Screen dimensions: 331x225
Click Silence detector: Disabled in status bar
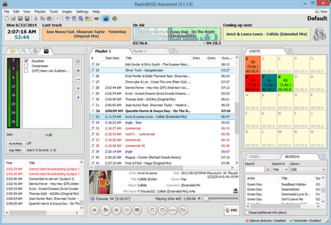(266, 221)
